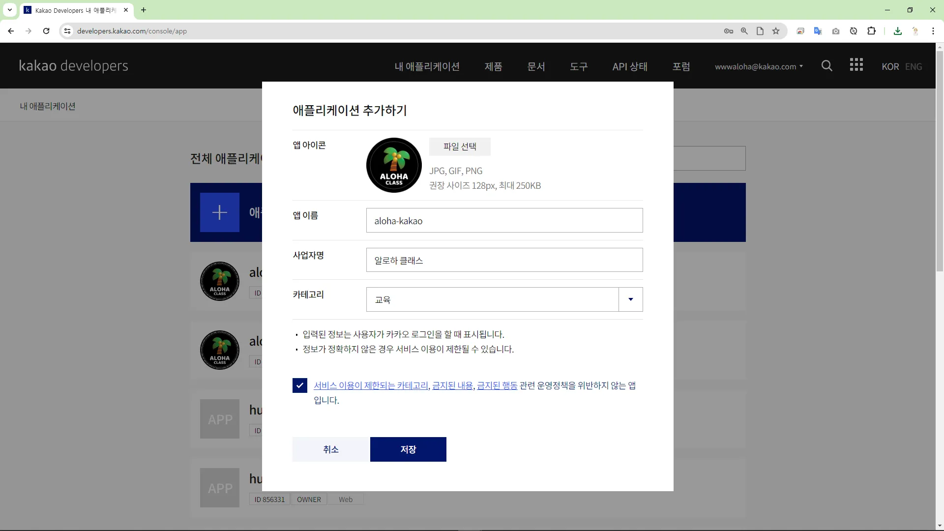Image resolution: width=944 pixels, height=531 pixels.
Task: Click the 저장 button
Action: (408, 449)
